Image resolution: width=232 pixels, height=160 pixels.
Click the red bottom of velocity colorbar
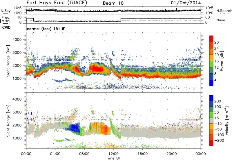(211, 143)
